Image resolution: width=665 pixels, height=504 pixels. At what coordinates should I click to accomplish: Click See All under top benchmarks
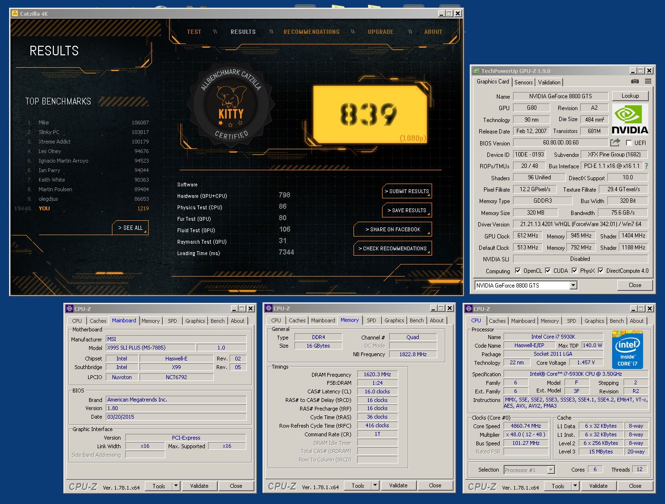pos(131,228)
